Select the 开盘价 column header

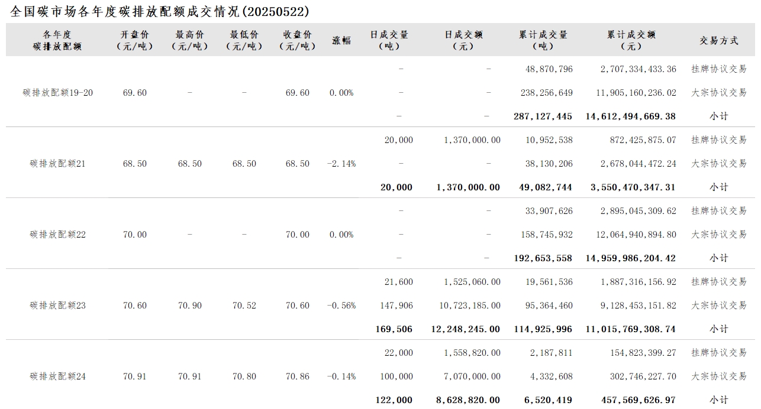tap(135, 40)
